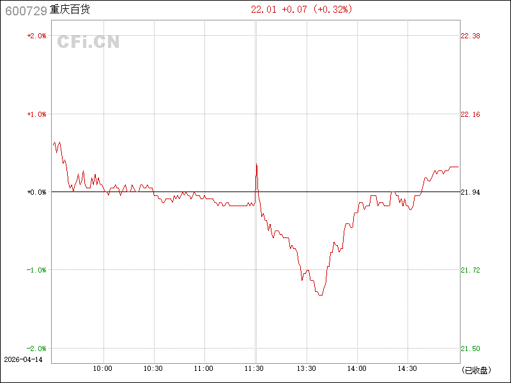Click the +2.0% axis label

coord(36,36)
